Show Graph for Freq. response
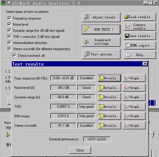Screen dimensions: 159x157 (x=134, y=78)
